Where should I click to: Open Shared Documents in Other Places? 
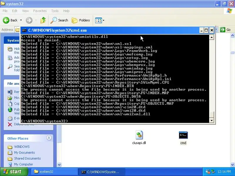click(27, 158)
